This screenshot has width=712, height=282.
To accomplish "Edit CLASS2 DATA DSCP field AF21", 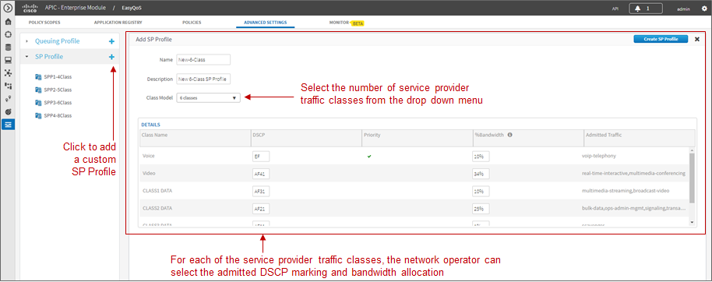I will click(261, 209).
